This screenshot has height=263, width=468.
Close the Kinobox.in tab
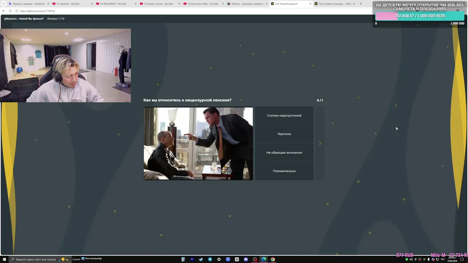coord(48,4)
